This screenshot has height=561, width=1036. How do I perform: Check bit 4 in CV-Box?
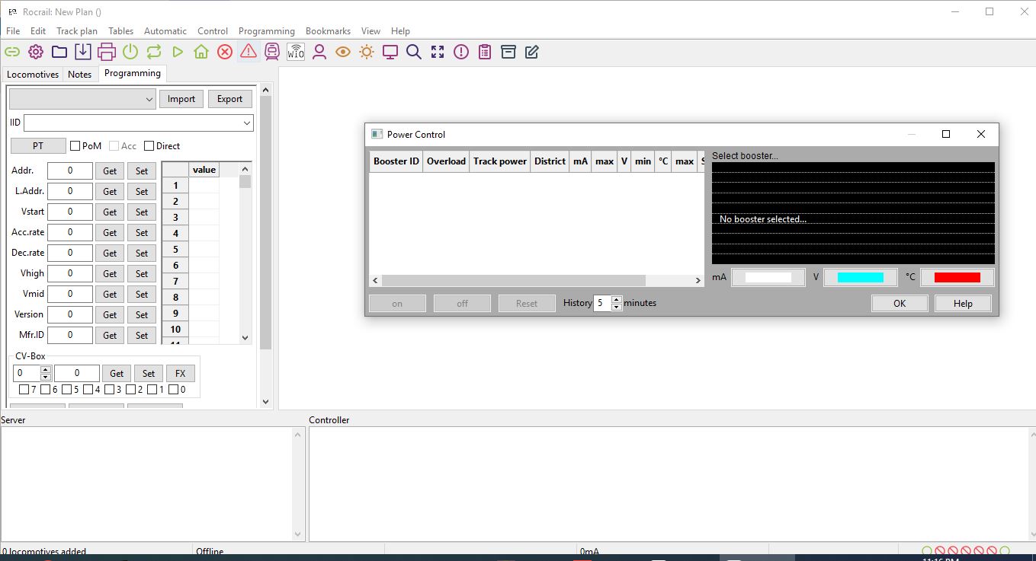click(x=88, y=390)
